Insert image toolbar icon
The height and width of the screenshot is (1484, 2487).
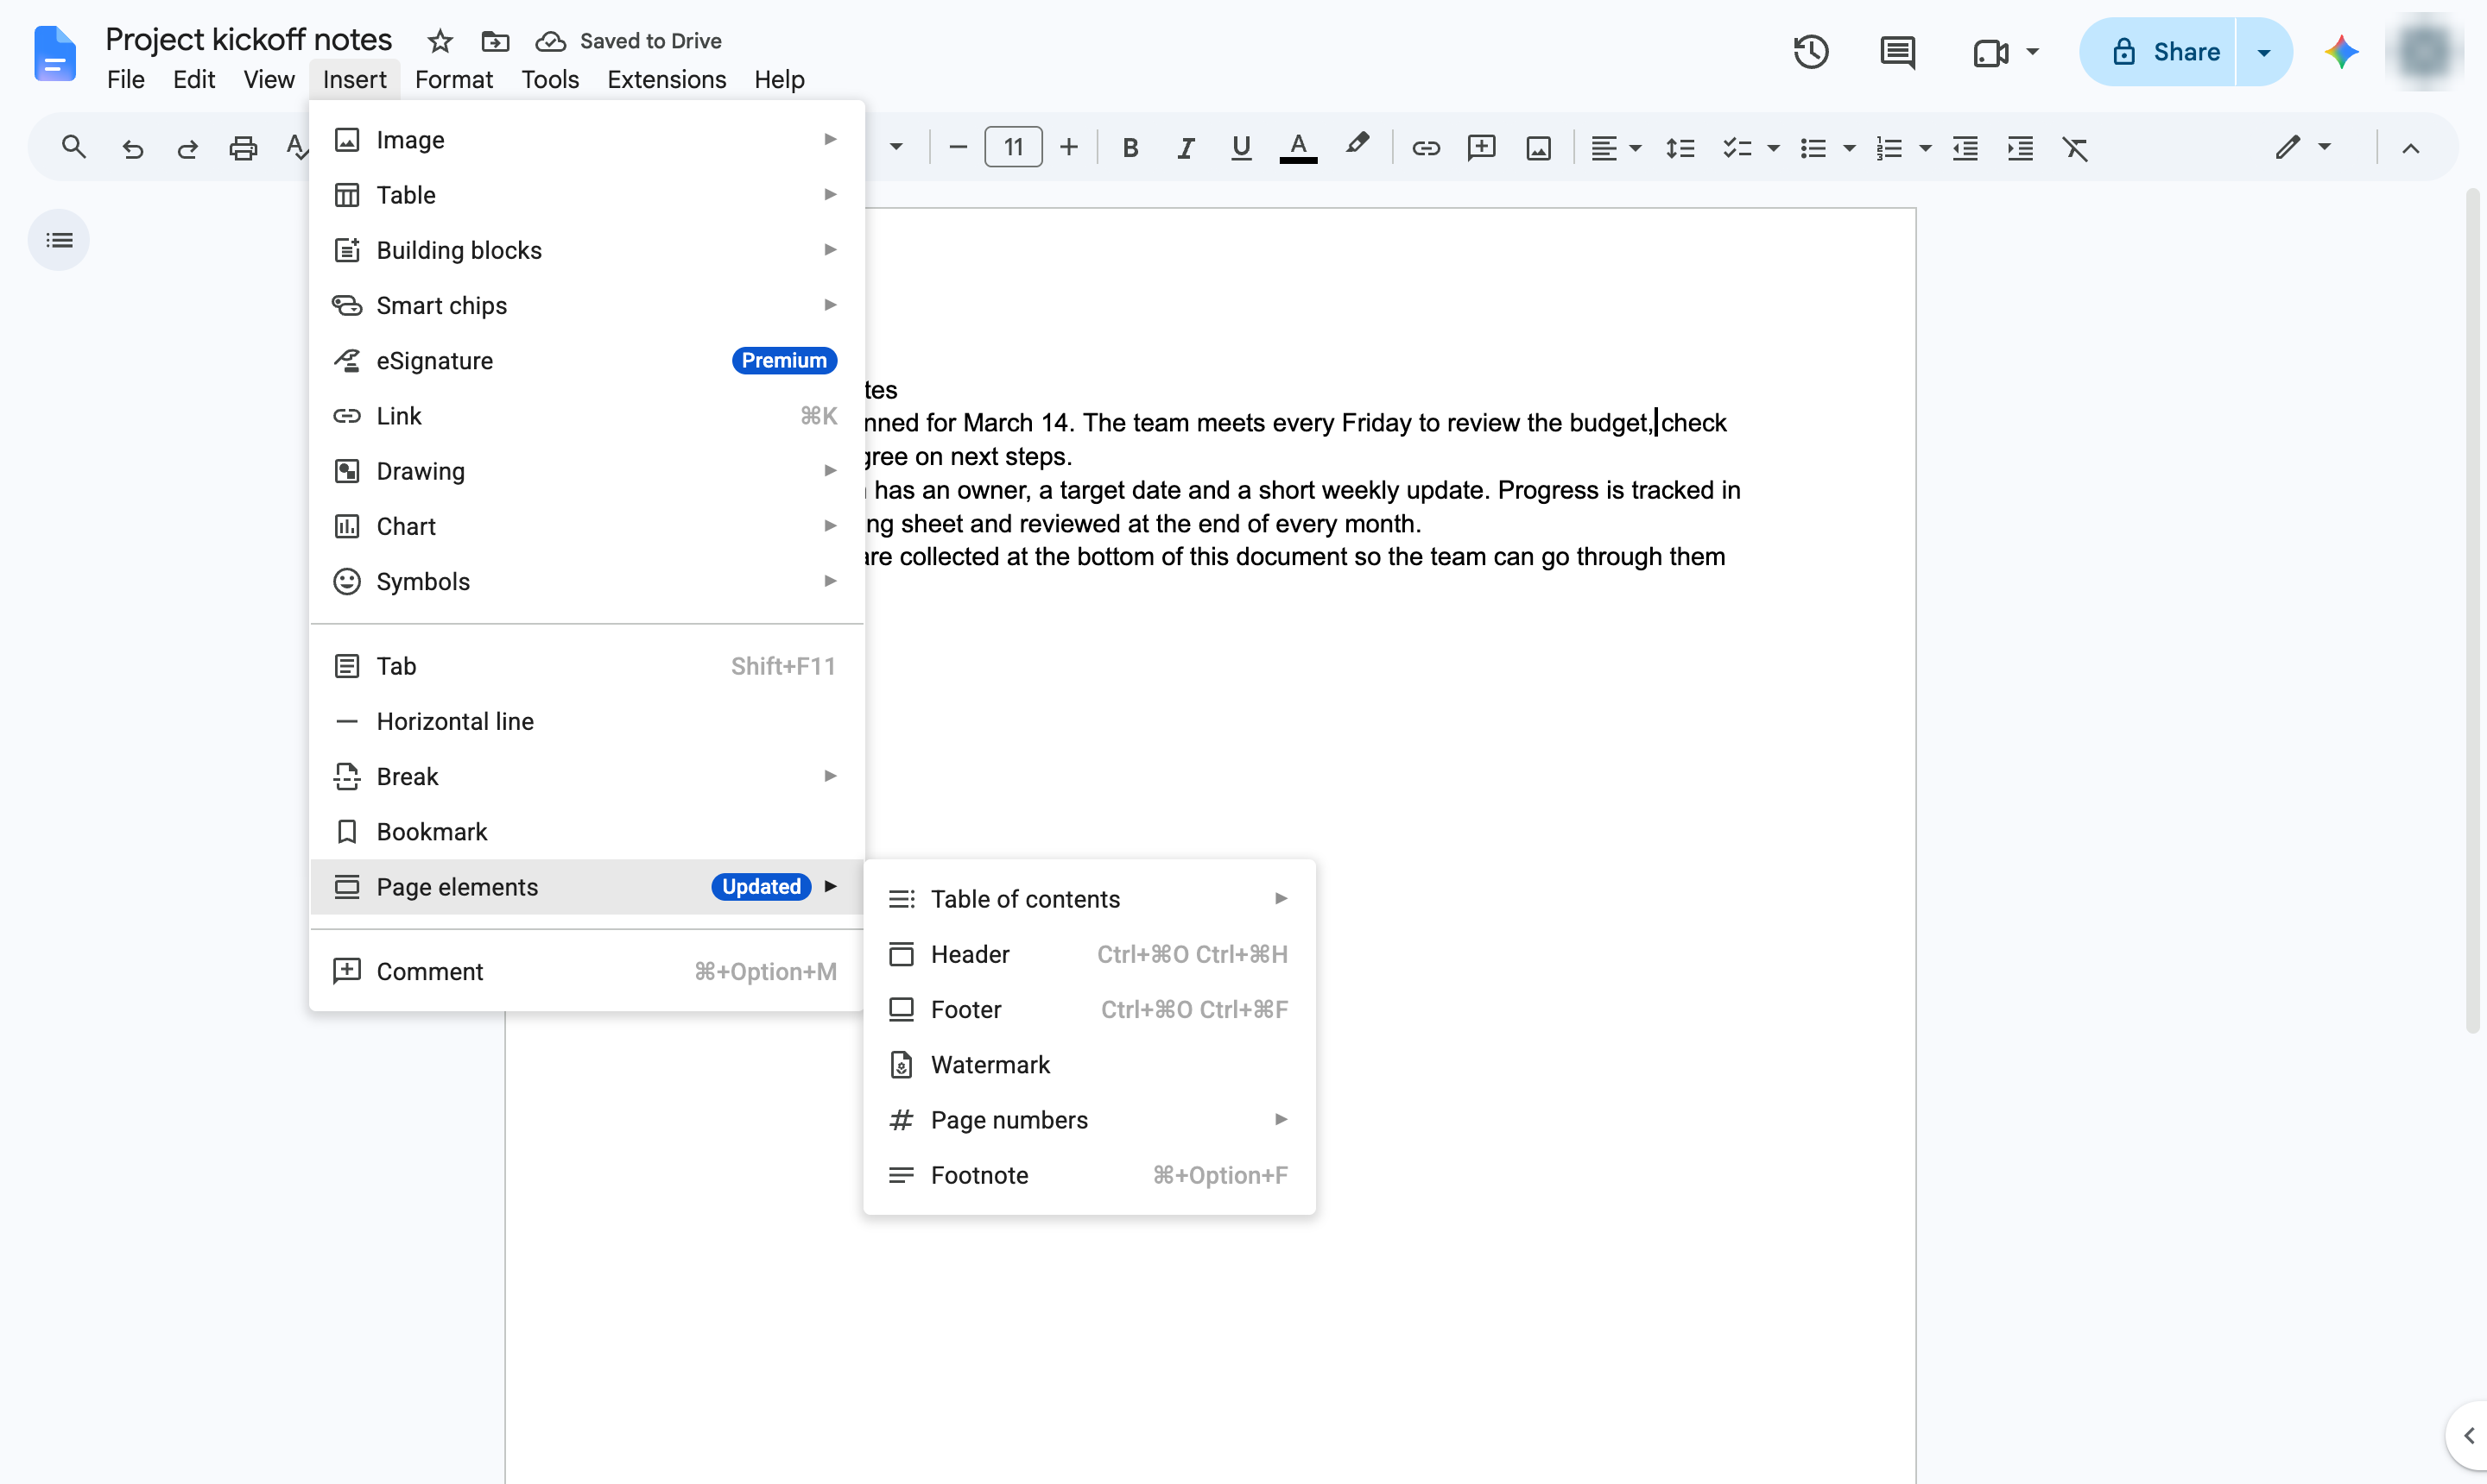(x=1538, y=149)
